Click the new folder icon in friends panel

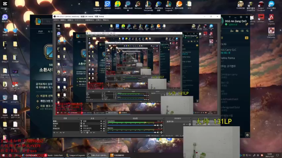pyautogui.click(x=237, y=31)
